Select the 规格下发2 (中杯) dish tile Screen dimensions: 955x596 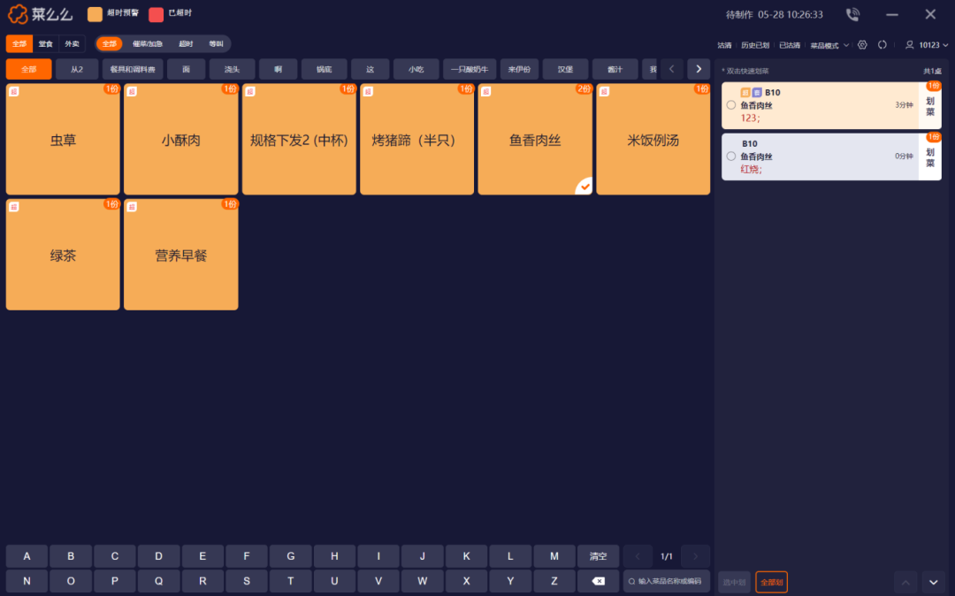(299, 140)
